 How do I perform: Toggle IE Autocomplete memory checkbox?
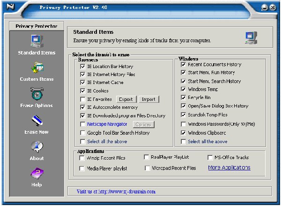pos(82,107)
